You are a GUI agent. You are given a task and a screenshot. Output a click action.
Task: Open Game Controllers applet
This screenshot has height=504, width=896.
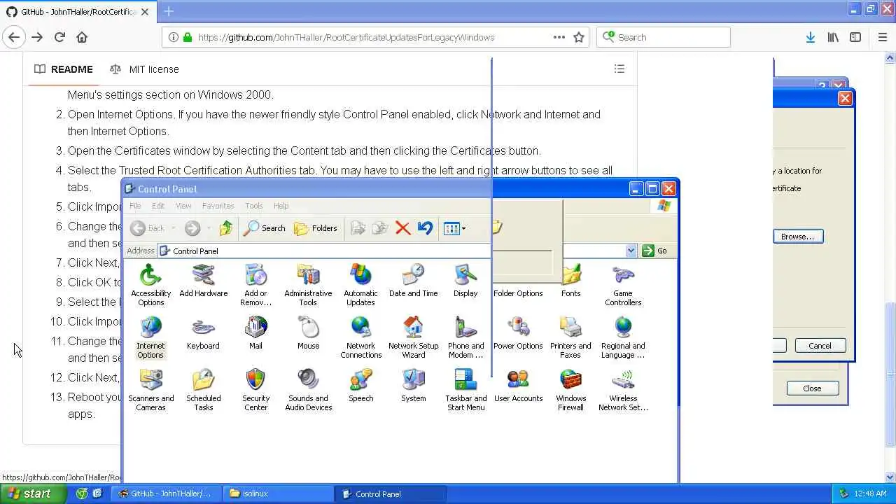(623, 285)
